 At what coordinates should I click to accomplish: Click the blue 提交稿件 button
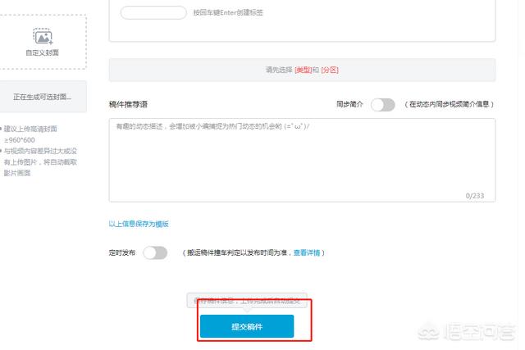click(247, 326)
